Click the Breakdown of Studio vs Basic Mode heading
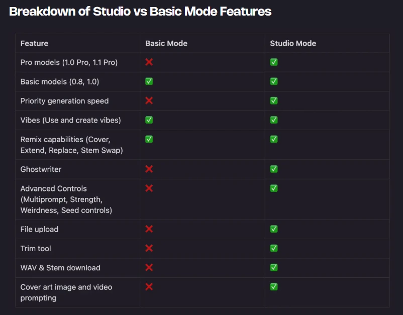The image size is (403, 315). pos(140,12)
